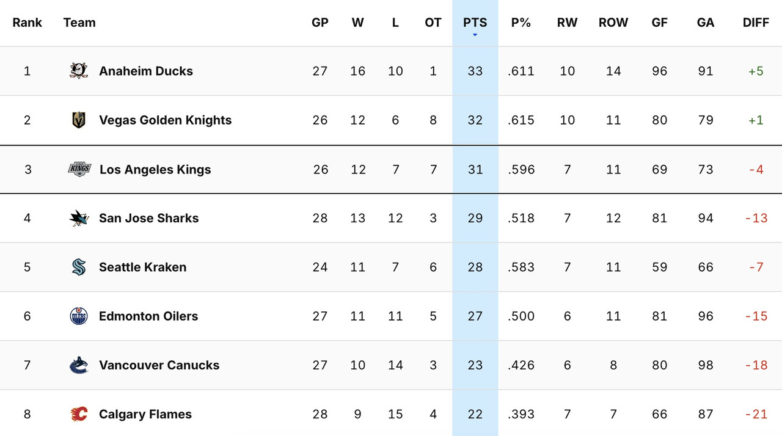Click the Los Angeles Kings logo
782x436 pixels.
(78, 169)
